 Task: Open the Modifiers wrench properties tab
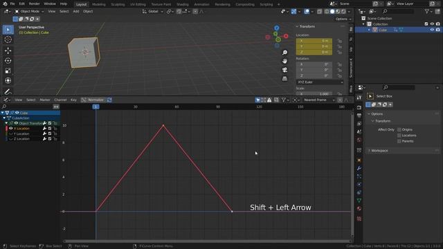pos(359,168)
